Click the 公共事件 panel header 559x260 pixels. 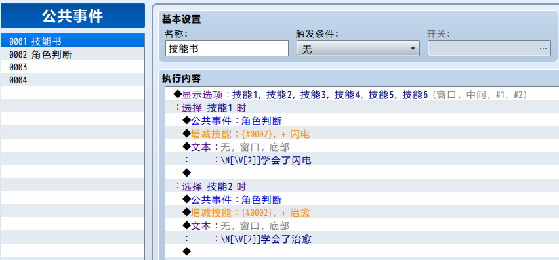pyautogui.click(x=73, y=16)
